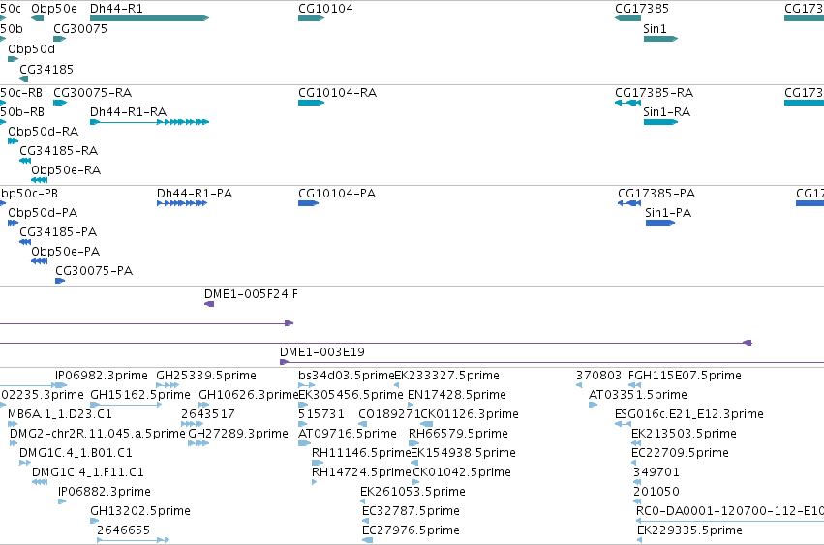Select the CG34185-PA protein label
824x545 pixels.
[58, 232]
